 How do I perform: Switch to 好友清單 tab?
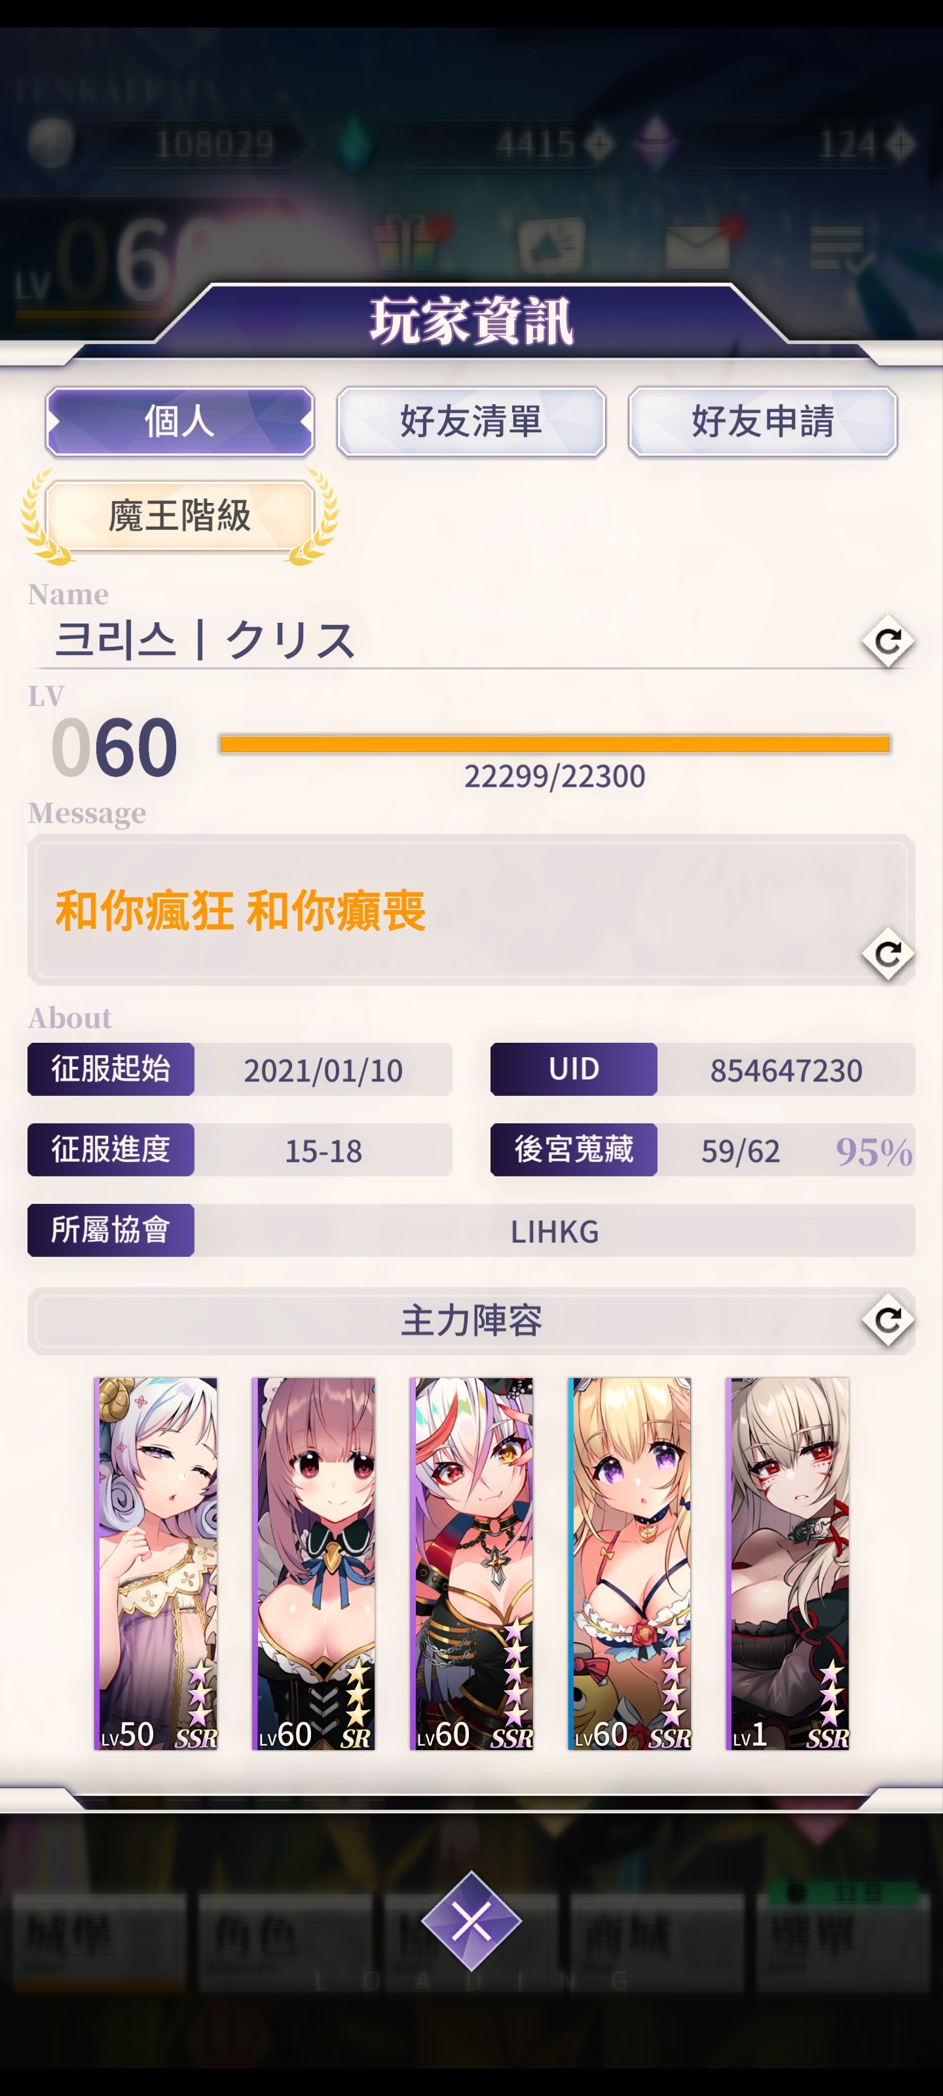click(x=471, y=421)
